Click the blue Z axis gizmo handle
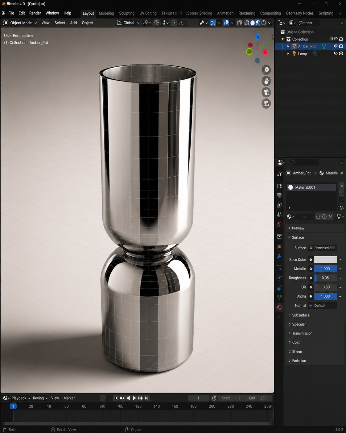This screenshot has width=346, height=433. coord(258,36)
